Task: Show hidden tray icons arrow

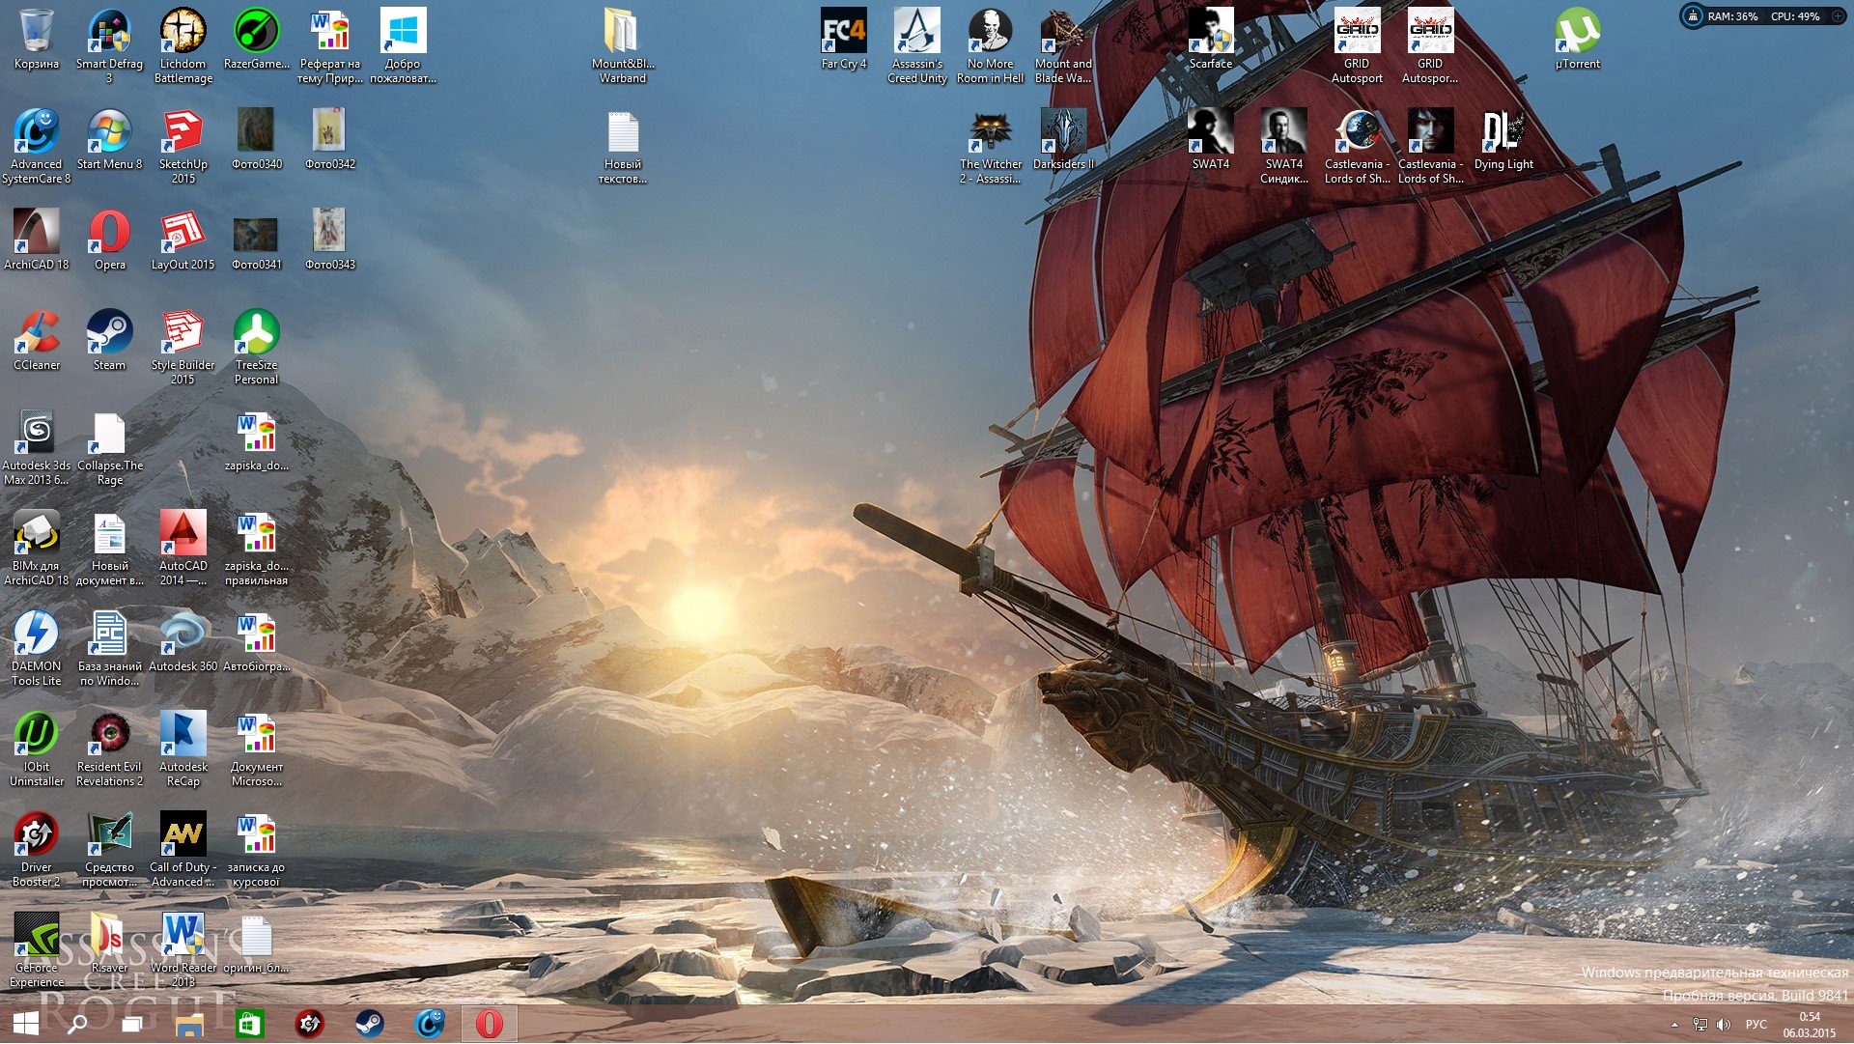Action: [1674, 1025]
